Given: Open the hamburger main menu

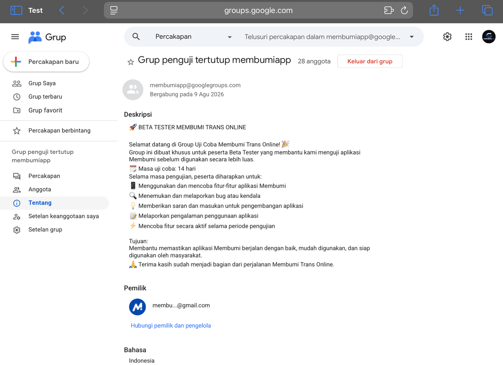Looking at the screenshot, I should click(15, 36).
